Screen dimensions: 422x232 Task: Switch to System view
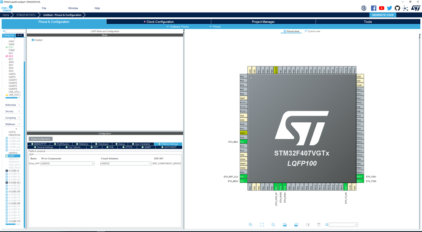point(312,31)
